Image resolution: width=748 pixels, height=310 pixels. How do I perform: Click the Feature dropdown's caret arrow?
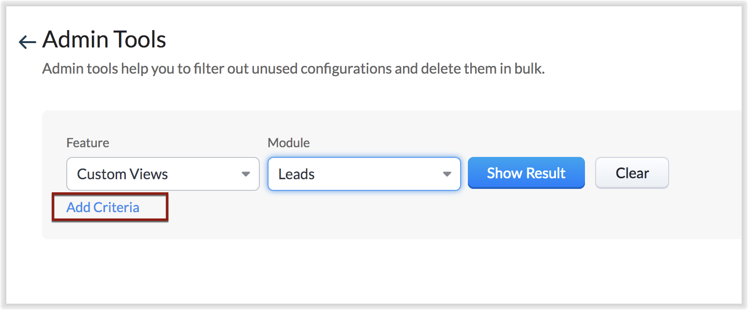point(246,174)
